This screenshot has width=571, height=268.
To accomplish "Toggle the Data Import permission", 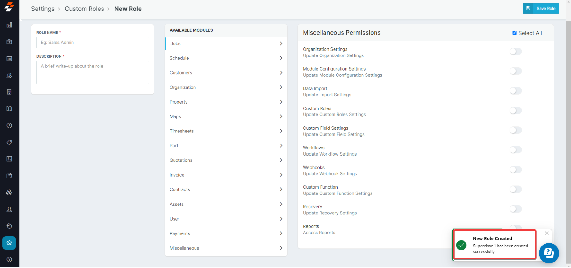I will tap(515, 91).
